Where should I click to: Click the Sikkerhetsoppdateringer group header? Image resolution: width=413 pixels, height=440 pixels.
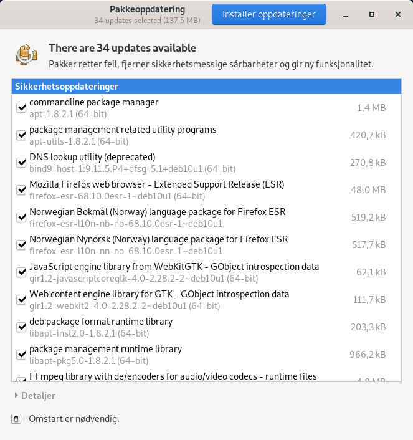206,87
